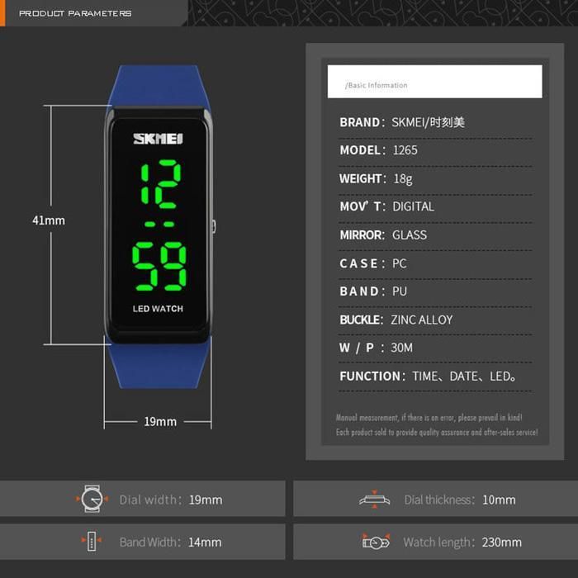The image size is (578, 578).
Task: Click the SKMEI logo on watch face
Action: pos(158,138)
